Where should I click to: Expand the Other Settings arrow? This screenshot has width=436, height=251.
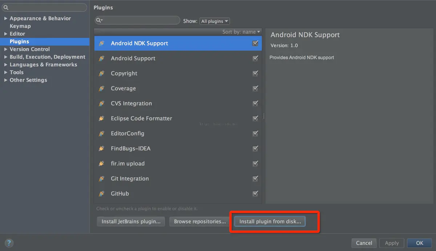[x=5, y=80]
